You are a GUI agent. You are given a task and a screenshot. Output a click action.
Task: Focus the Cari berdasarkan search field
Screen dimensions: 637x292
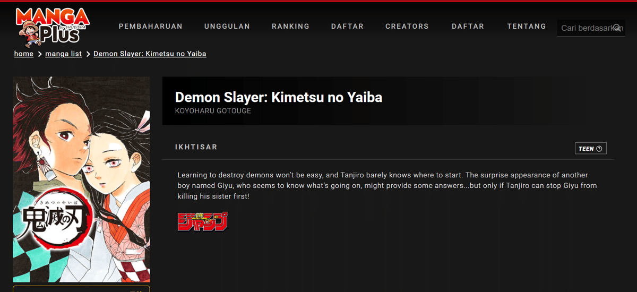click(x=591, y=28)
